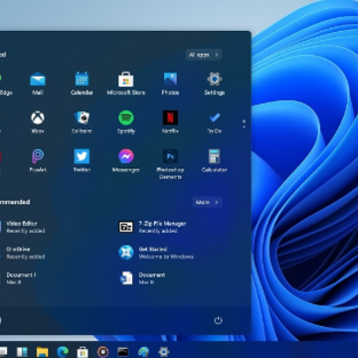This screenshot has height=358, width=358.
Task: Launch the Netflix app
Action: click(170, 122)
